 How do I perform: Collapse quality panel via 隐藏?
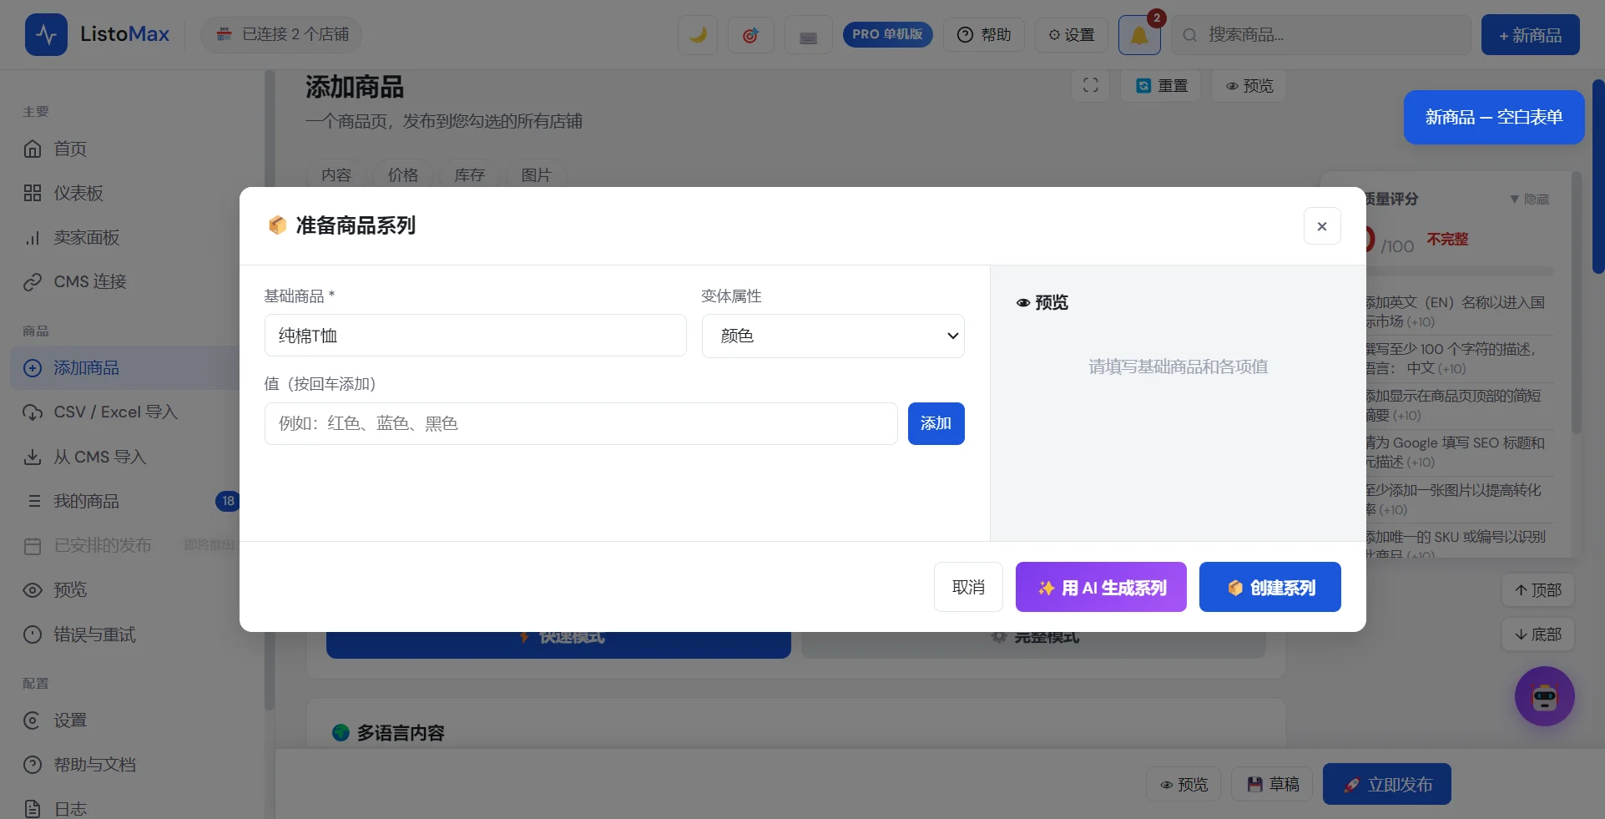pos(1529,199)
